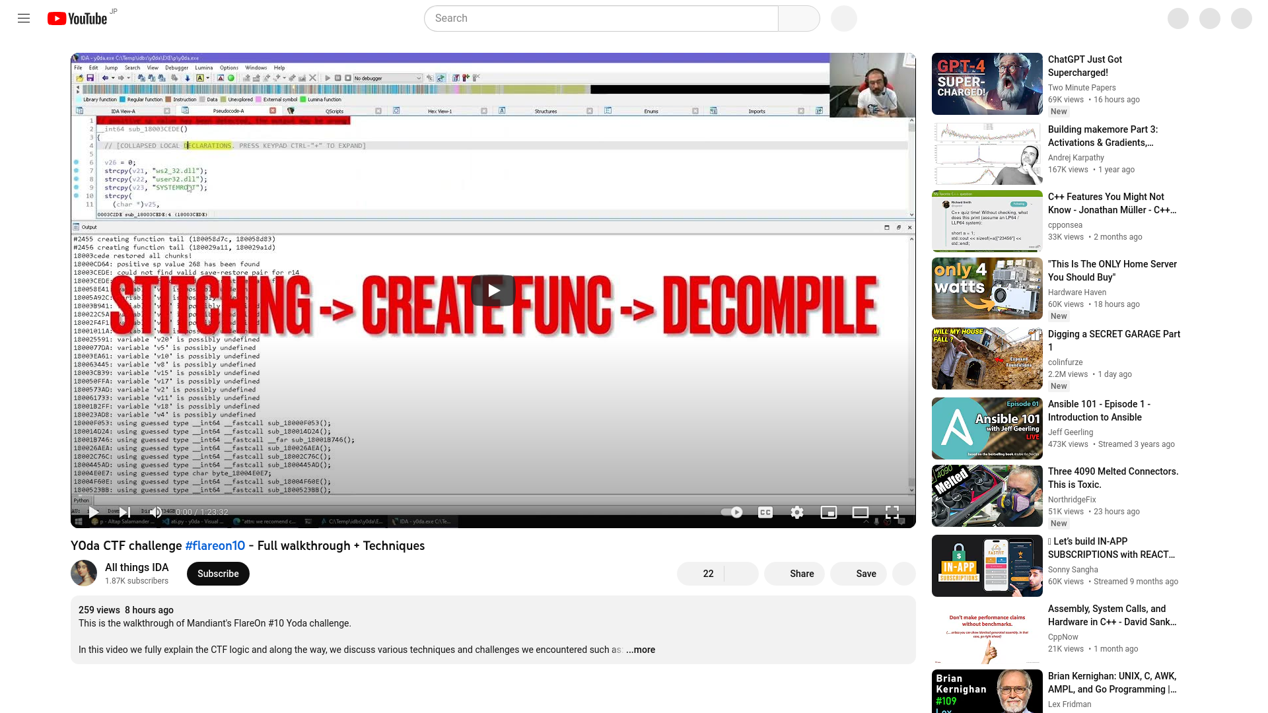Play the video from control bar
This screenshot has height=713, width=1268.
point(94,512)
